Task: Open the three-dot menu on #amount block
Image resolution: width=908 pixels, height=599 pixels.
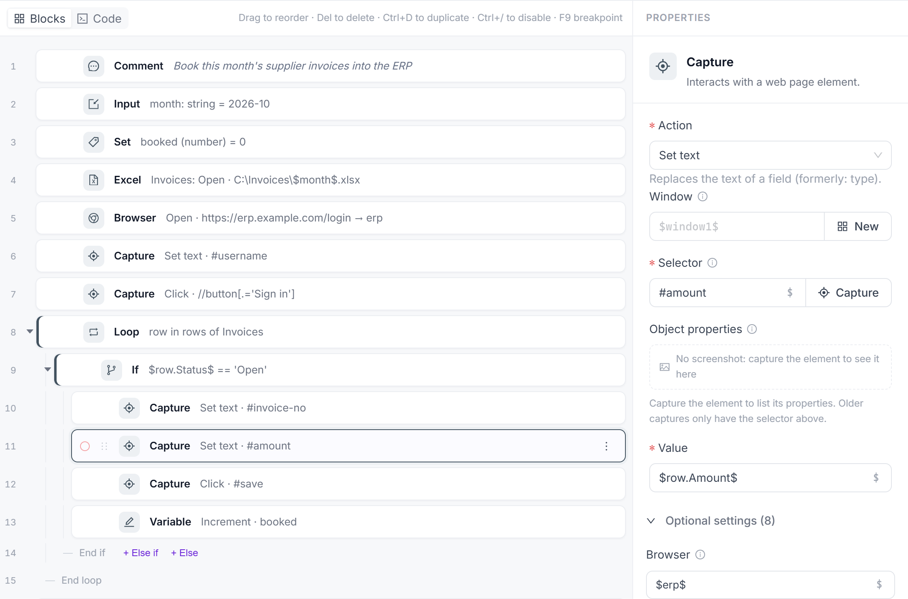Action: tap(606, 446)
